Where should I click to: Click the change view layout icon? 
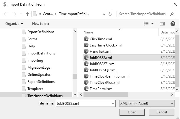coord(146,24)
